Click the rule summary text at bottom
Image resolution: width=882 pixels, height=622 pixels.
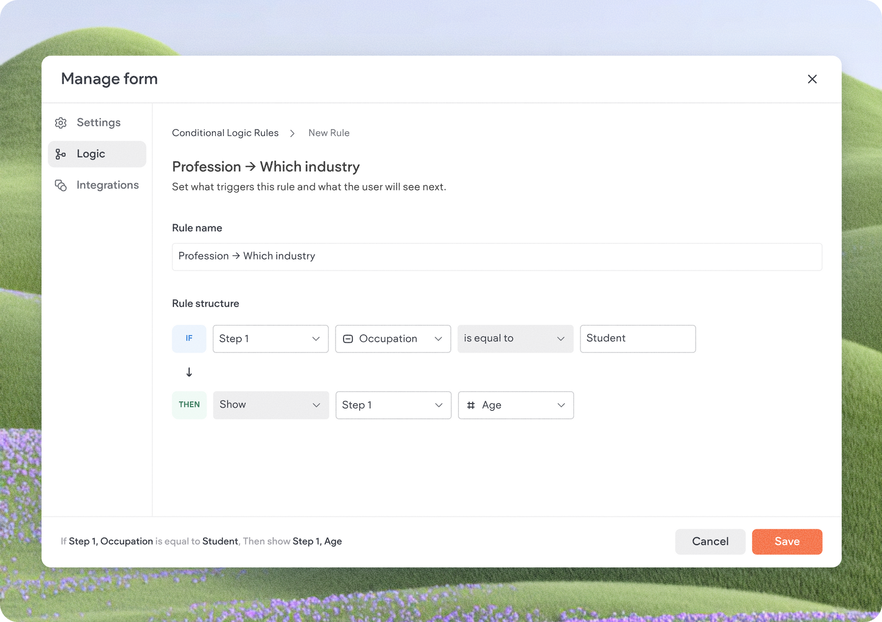point(201,542)
